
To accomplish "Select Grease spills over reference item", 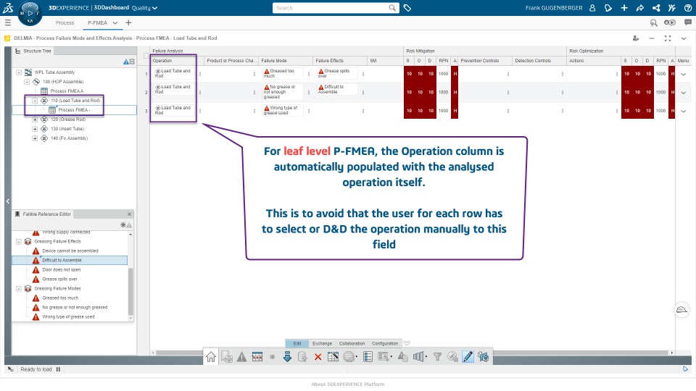I will point(59,279).
